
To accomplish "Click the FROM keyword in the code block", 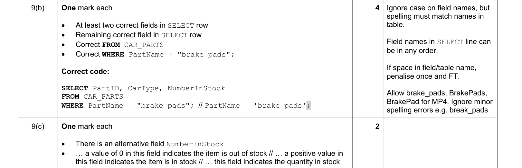I will 71,97.
